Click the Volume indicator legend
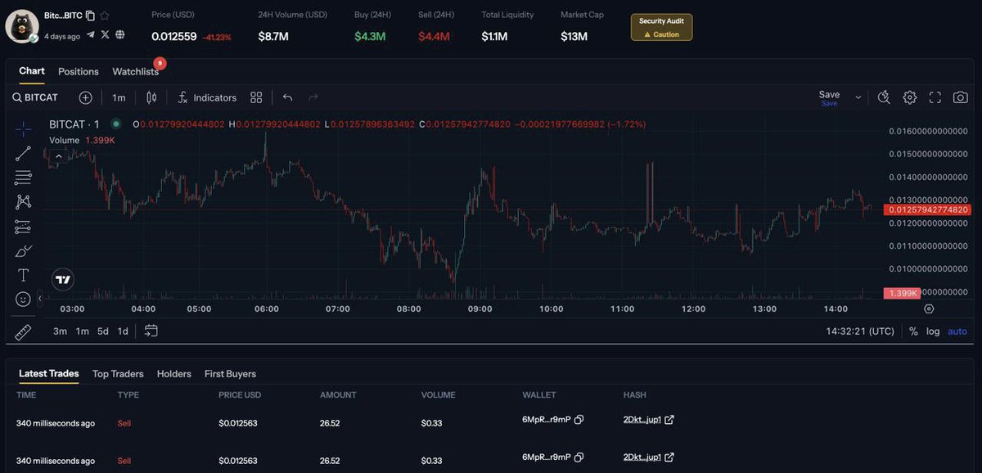The height and width of the screenshot is (473, 982). click(64, 140)
